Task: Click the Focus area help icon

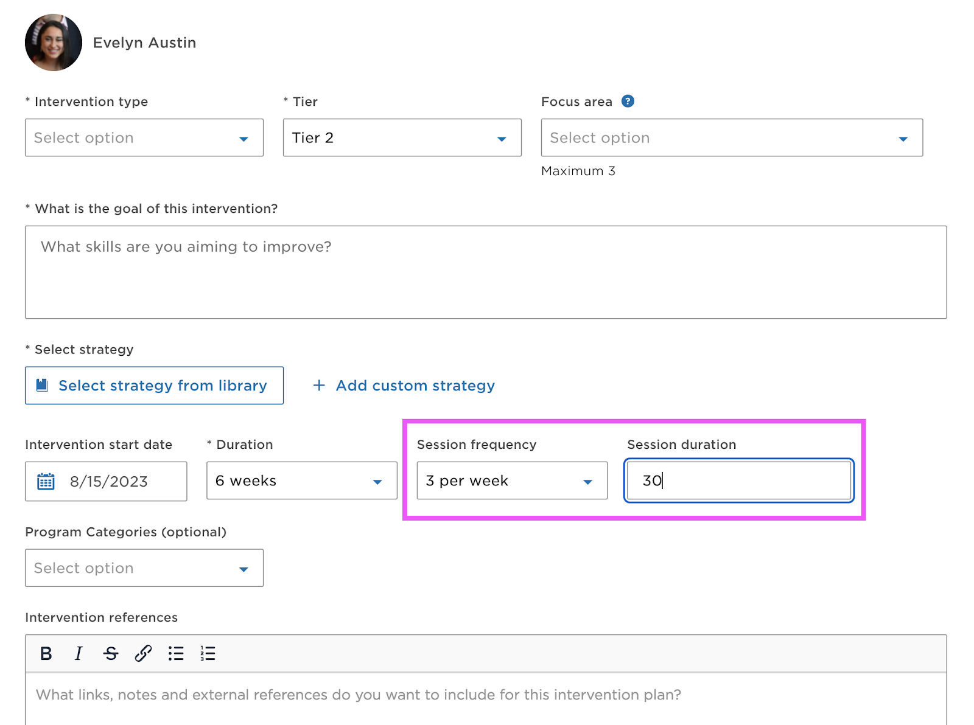Action: [x=628, y=102]
